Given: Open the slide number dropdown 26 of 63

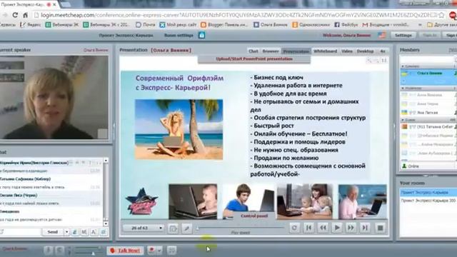Looking at the screenshot, I should click(x=143, y=228).
